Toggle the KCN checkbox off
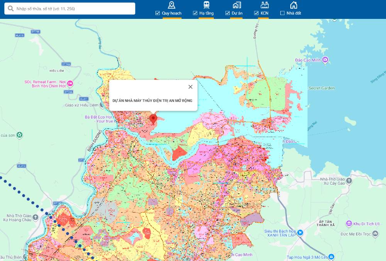The height and width of the screenshot is (261, 386). [x=256, y=13]
